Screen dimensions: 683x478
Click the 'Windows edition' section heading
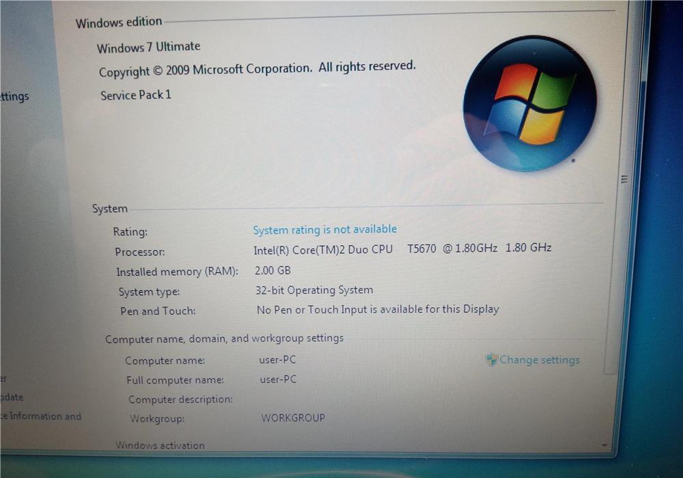click(118, 23)
